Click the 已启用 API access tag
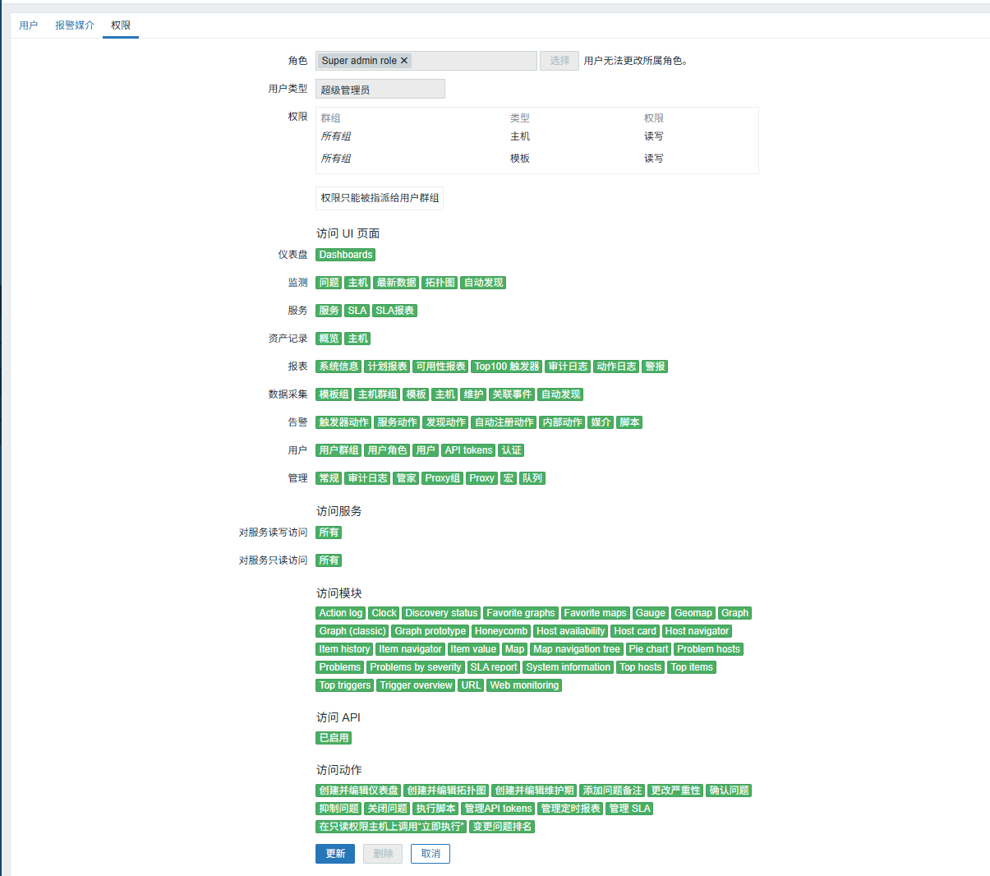990x876 pixels. coord(334,738)
